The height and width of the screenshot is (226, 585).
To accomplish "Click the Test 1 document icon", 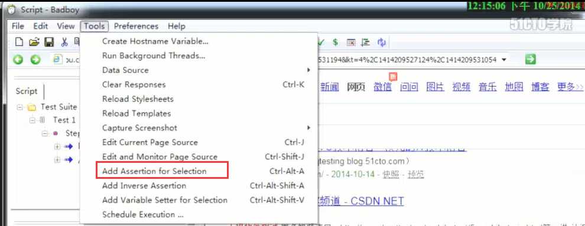I will [42, 120].
